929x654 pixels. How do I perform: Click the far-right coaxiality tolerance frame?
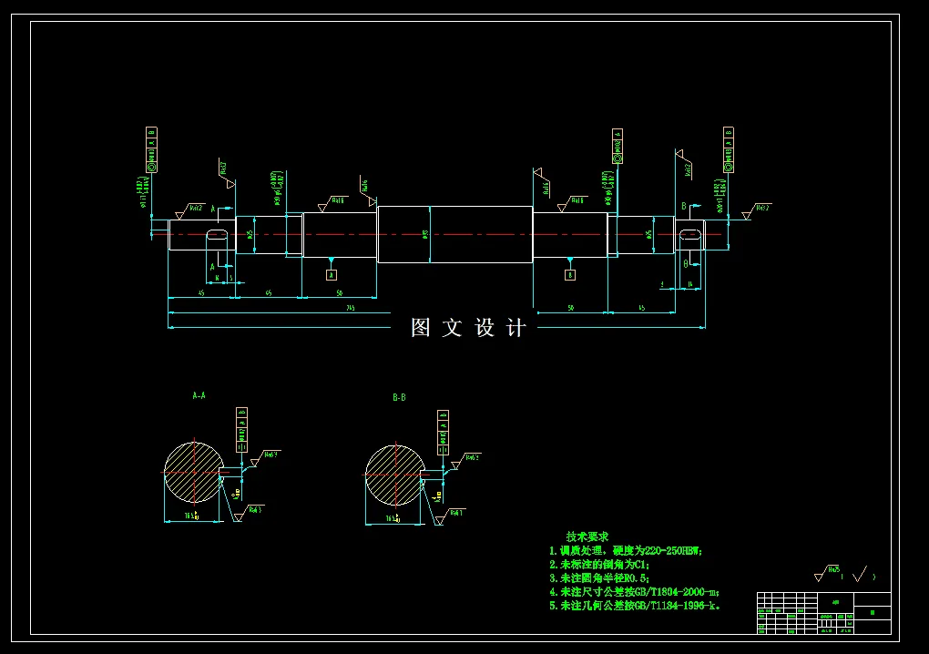(x=729, y=150)
